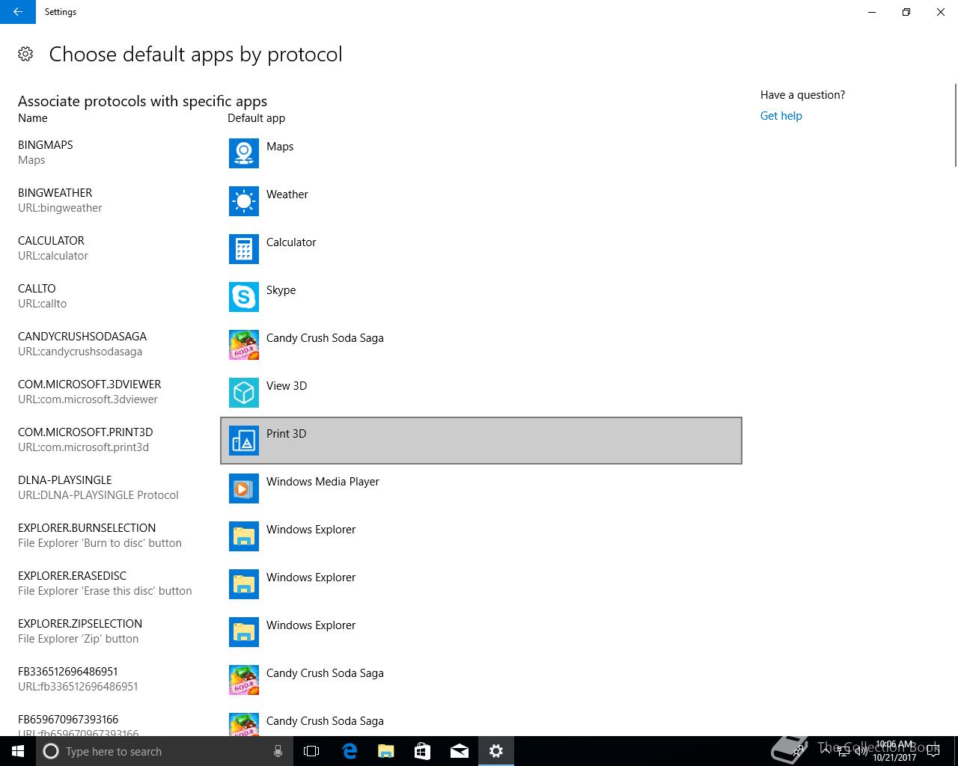Open File Explorer from the taskbar

386,751
